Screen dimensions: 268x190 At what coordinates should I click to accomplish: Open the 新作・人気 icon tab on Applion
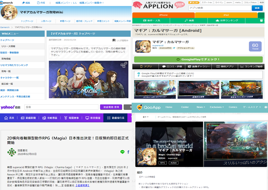coord(145,21)
